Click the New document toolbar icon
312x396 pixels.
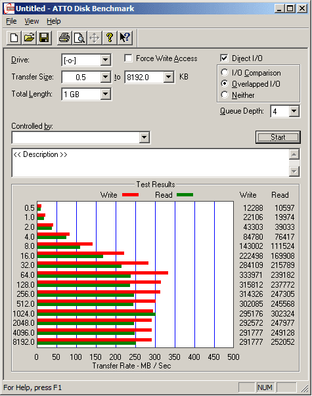(14, 38)
